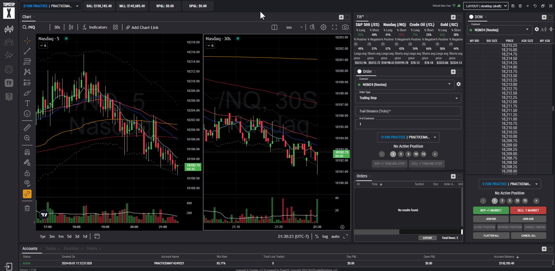The height and width of the screenshot is (271, 555).
Task: Activate the zoom in tool
Action: tap(27, 138)
